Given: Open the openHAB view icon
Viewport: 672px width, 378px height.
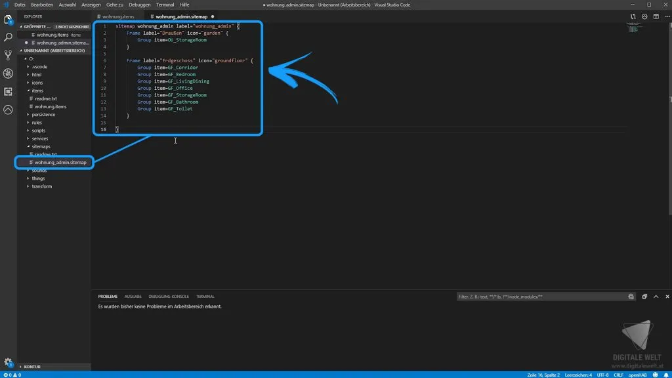Looking at the screenshot, I should click(x=8, y=110).
